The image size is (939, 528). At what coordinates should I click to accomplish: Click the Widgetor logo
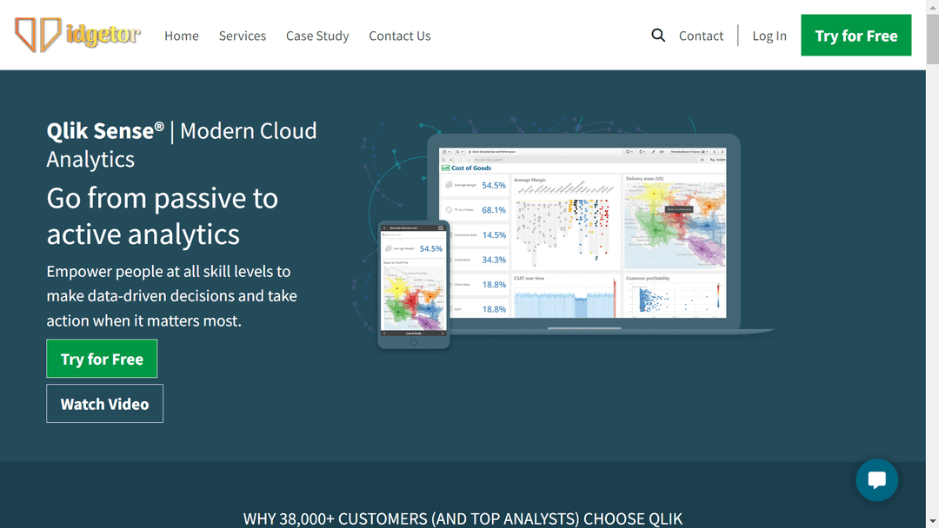click(x=77, y=36)
